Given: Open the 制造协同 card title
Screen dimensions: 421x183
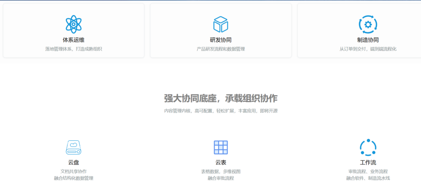Looking at the screenshot, I should click(x=368, y=40).
